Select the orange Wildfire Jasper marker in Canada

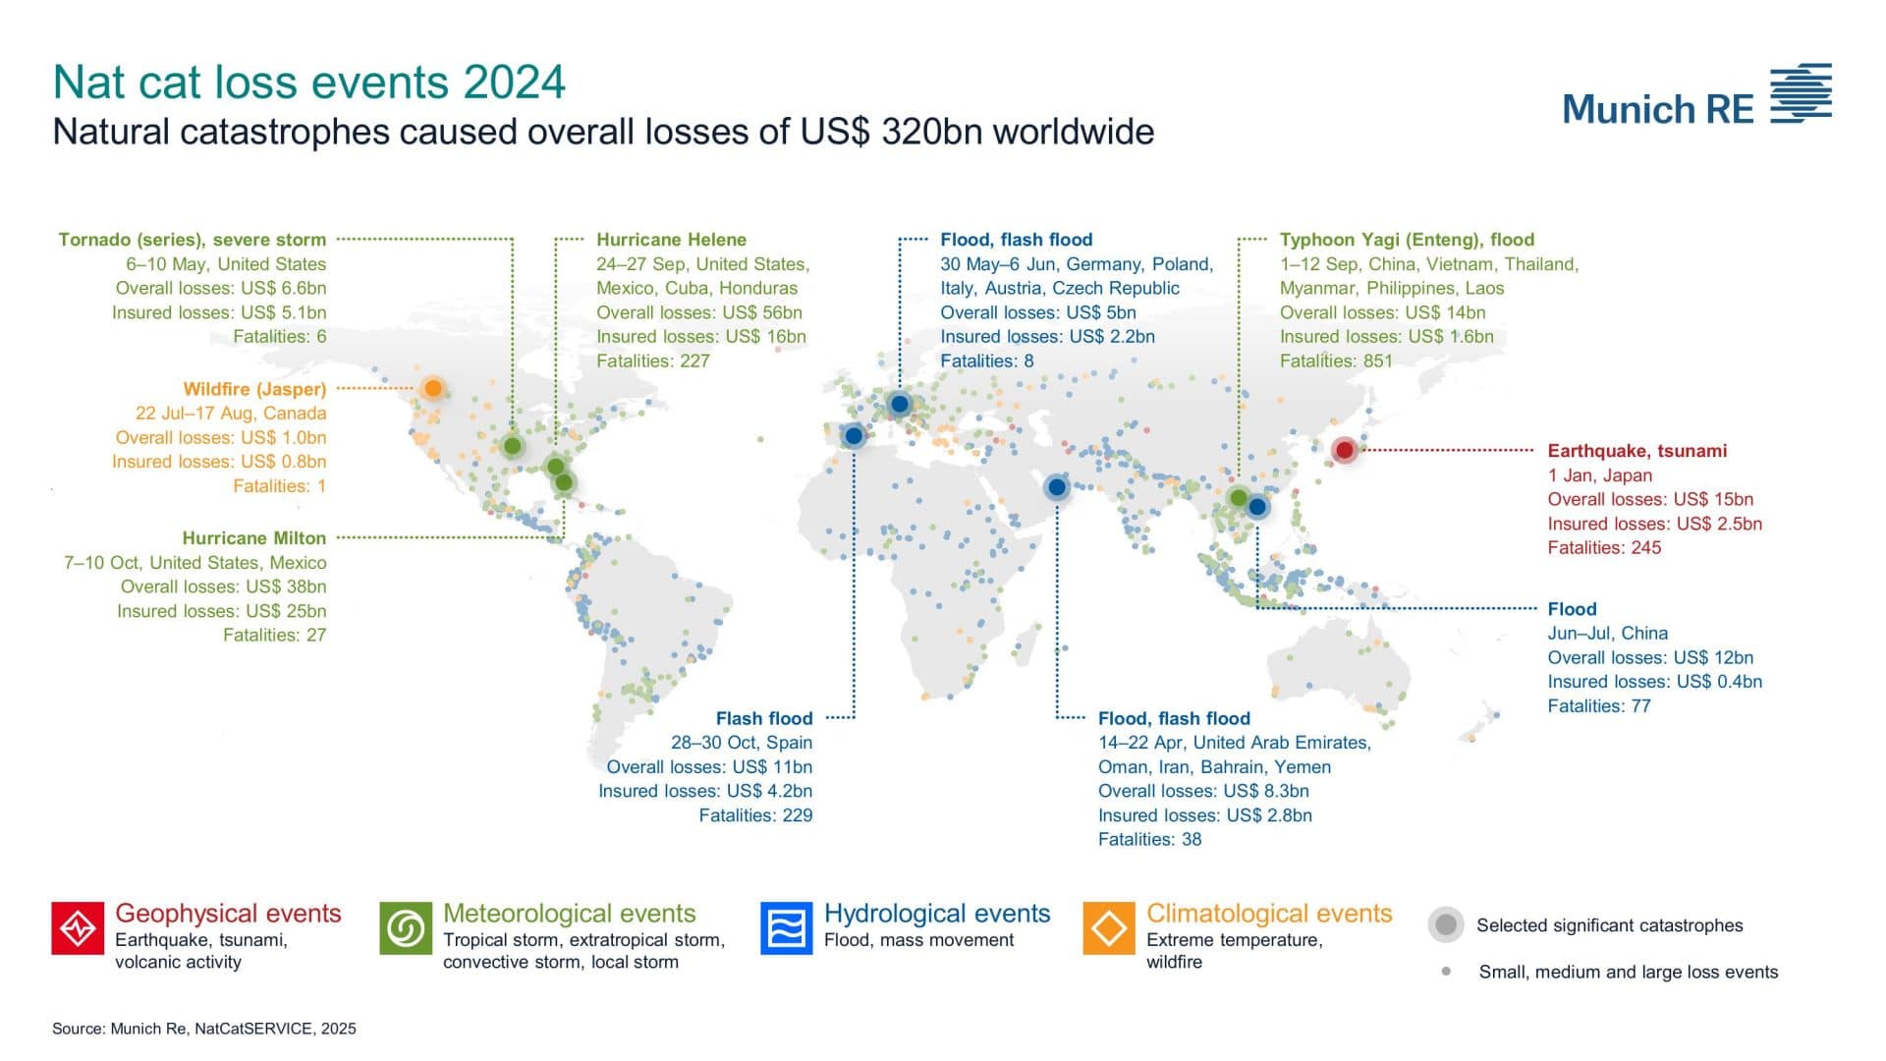(432, 389)
